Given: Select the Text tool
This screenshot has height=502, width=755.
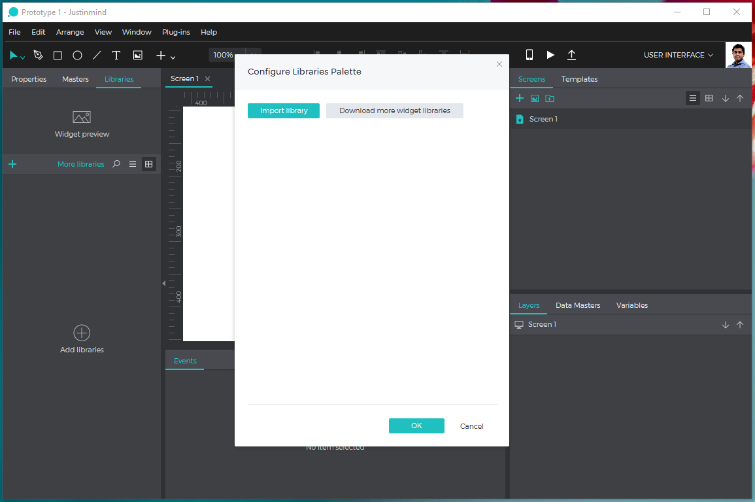Looking at the screenshot, I should coord(116,56).
